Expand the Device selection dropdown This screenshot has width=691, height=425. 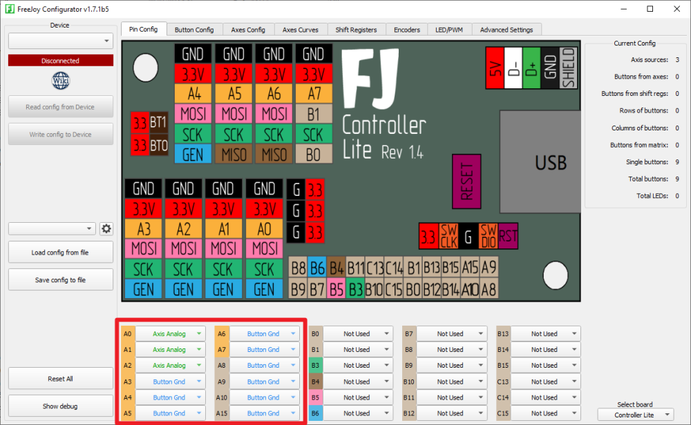[60, 41]
